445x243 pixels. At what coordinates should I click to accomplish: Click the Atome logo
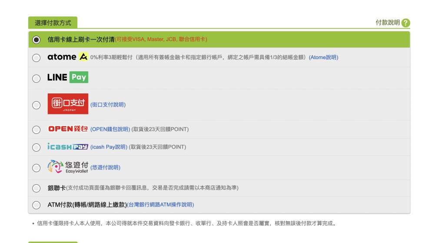point(68,57)
